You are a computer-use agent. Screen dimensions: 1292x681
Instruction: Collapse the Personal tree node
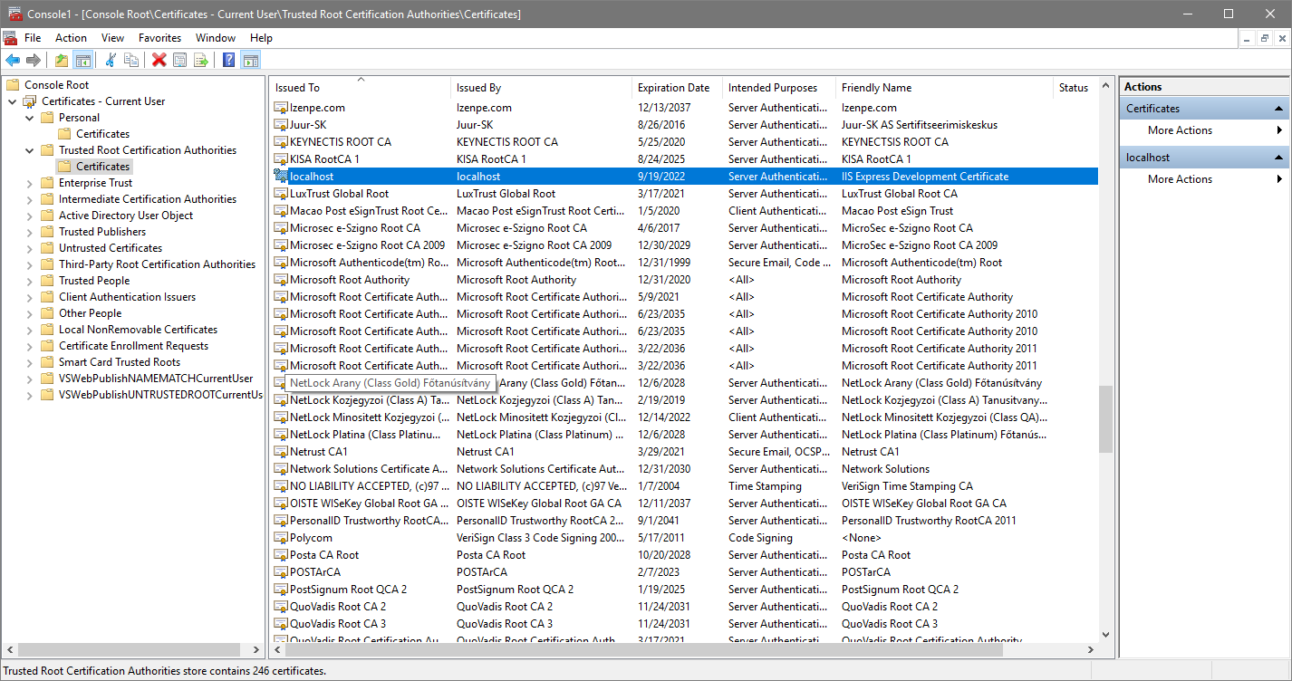(x=29, y=118)
